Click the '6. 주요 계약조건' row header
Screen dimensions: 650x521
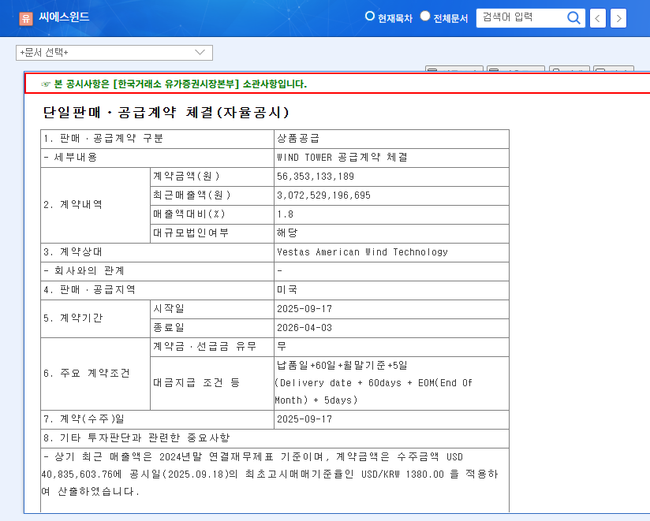[x=95, y=374]
